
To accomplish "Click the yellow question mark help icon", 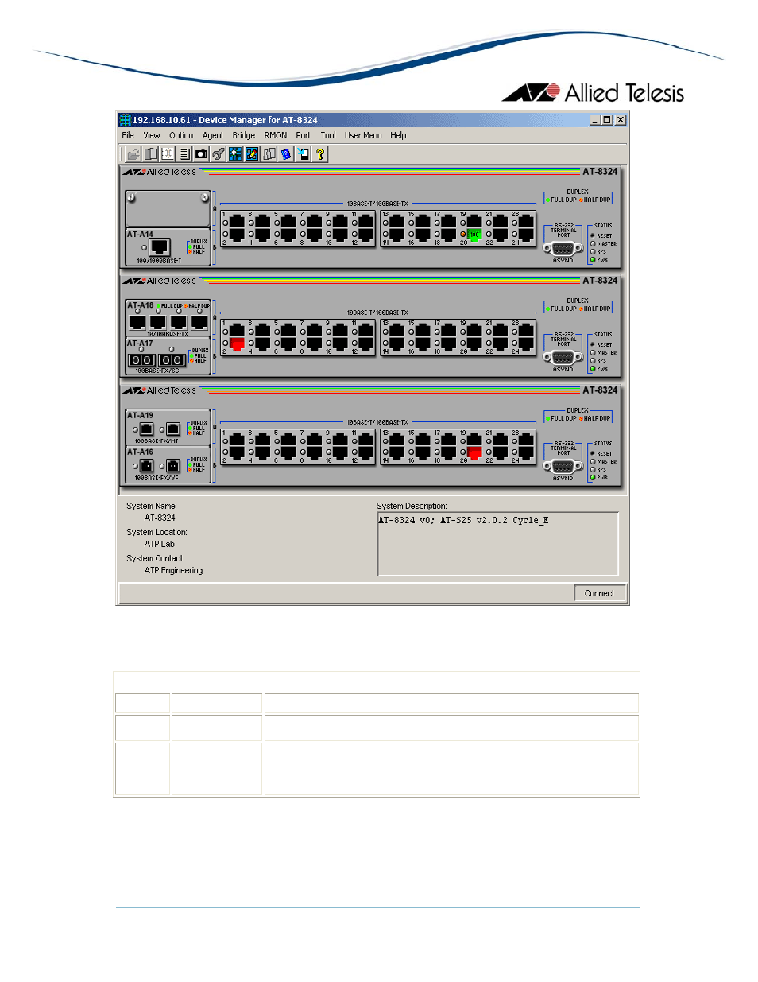I will click(320, 154).
